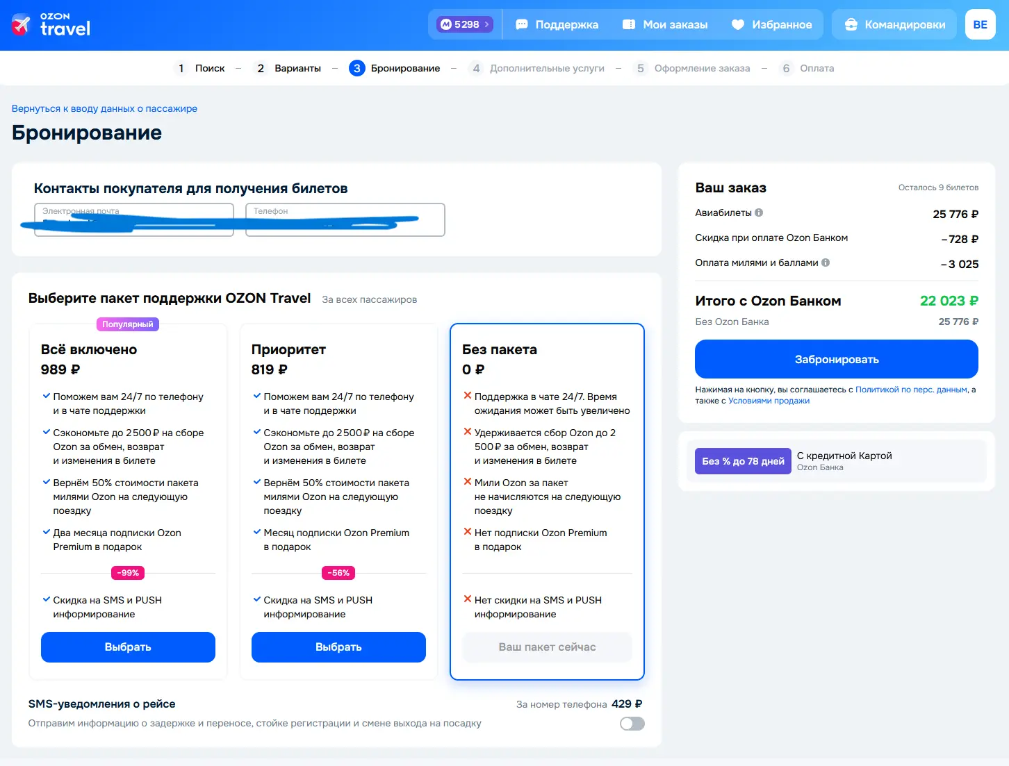Click Два месяца подписки Ozon Premium в подарок

[117, 540]
